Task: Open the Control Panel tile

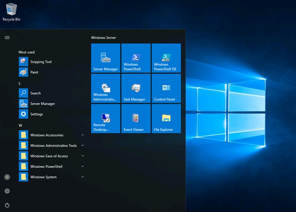Action: coord(166,89)
